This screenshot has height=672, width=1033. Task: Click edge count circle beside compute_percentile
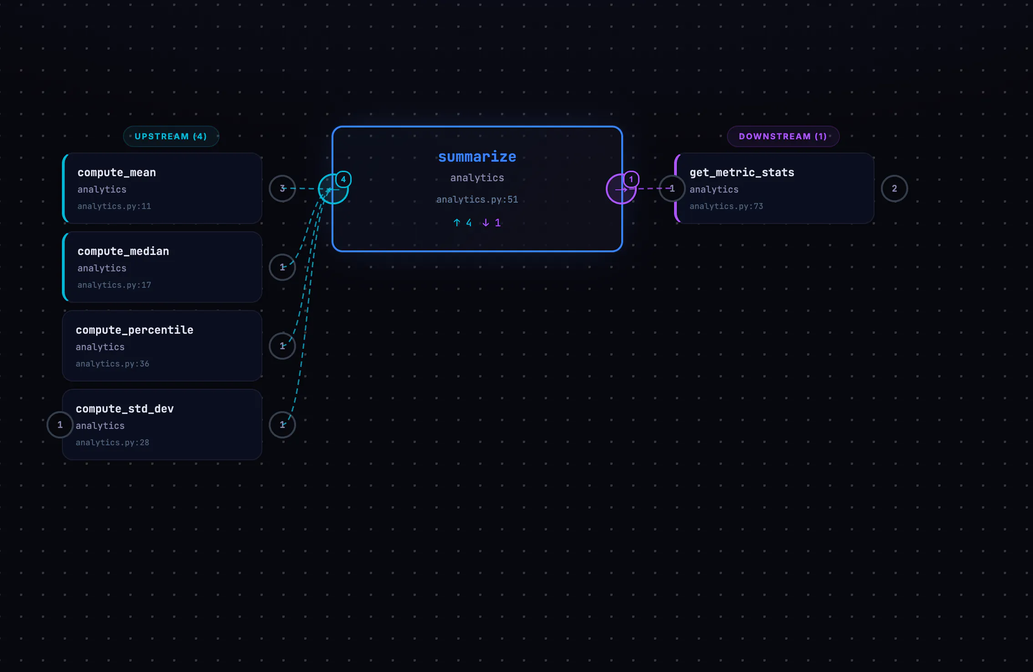point(282,346)
